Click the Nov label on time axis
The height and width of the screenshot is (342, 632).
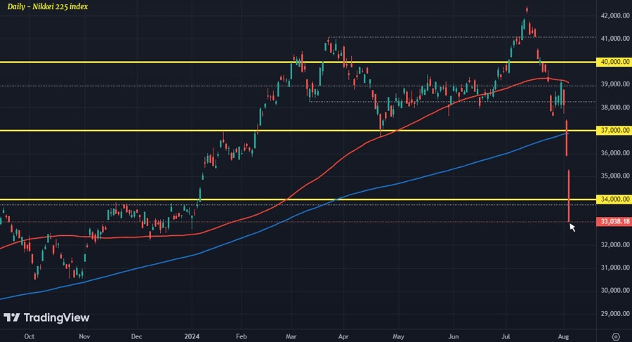(84, 336)
